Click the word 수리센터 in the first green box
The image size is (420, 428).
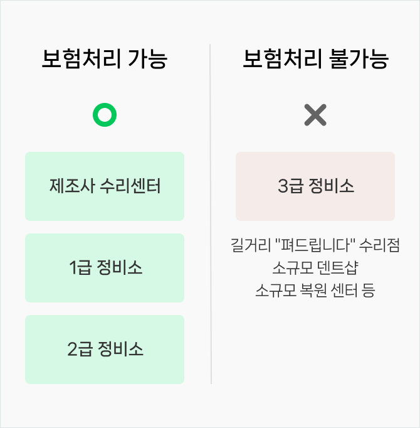[130, 186]
